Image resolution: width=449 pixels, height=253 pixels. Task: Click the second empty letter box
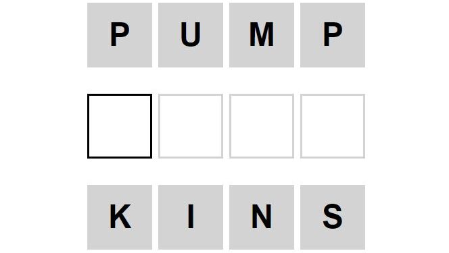click(191, 126)
